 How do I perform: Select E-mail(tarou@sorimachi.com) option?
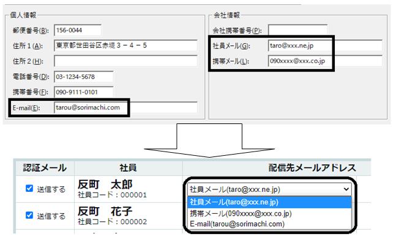tap(269, 224)
